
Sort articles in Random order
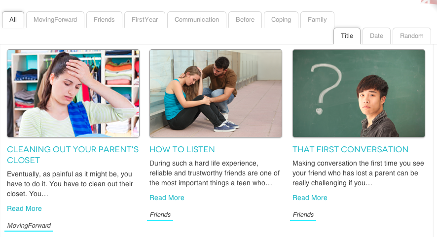(412, 36)
